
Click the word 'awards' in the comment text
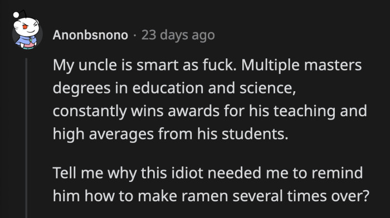193,111
